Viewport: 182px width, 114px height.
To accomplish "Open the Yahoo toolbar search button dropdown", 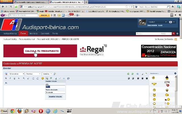I will tap(49, 15).
